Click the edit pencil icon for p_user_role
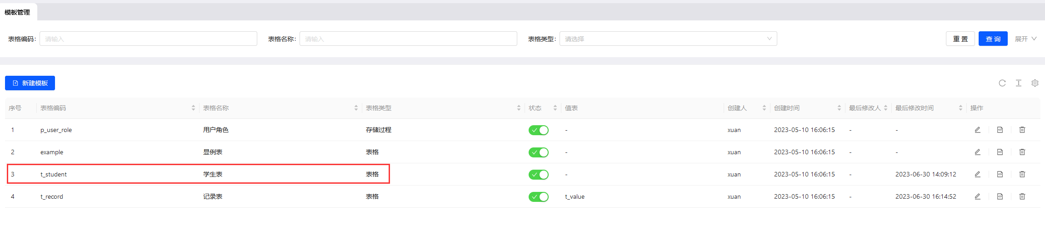This screenshot has height=230, width=1045. coord(977,130)
